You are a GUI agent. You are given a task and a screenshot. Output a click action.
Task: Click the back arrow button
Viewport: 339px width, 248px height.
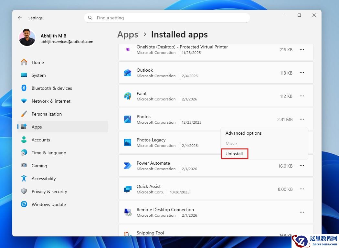tap(20, 18)
